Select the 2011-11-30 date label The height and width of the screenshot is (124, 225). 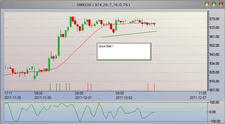43,98
